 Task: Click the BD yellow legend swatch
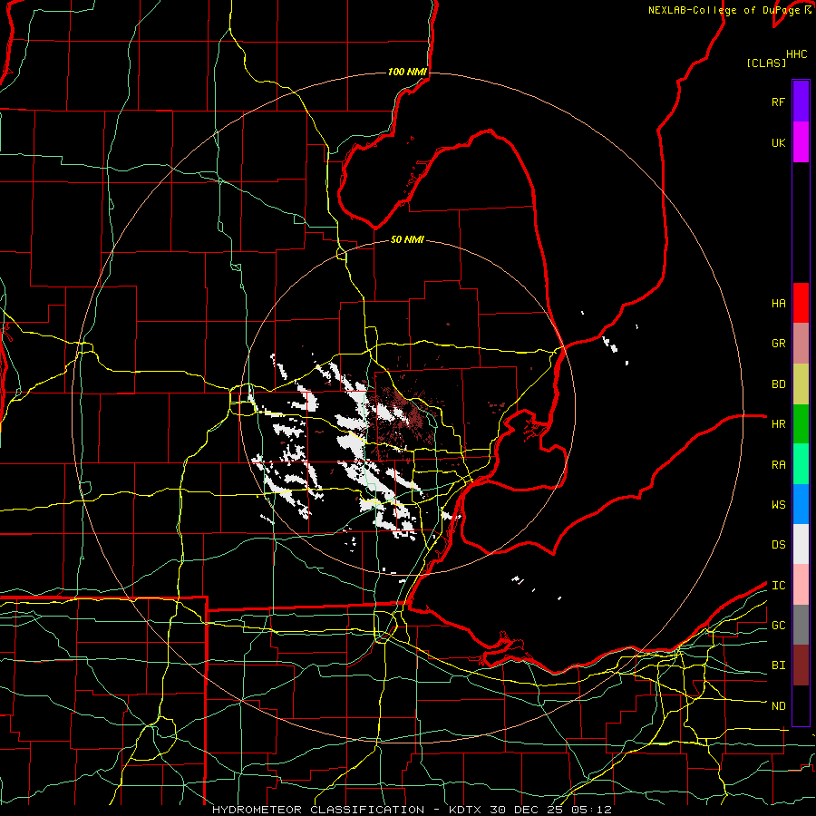(x=801, y=384)
